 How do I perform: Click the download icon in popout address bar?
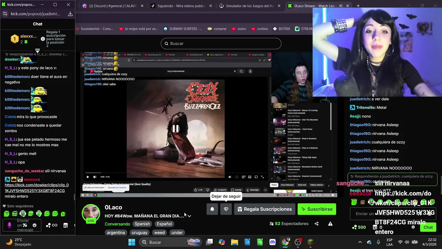(x=70, y=14)
